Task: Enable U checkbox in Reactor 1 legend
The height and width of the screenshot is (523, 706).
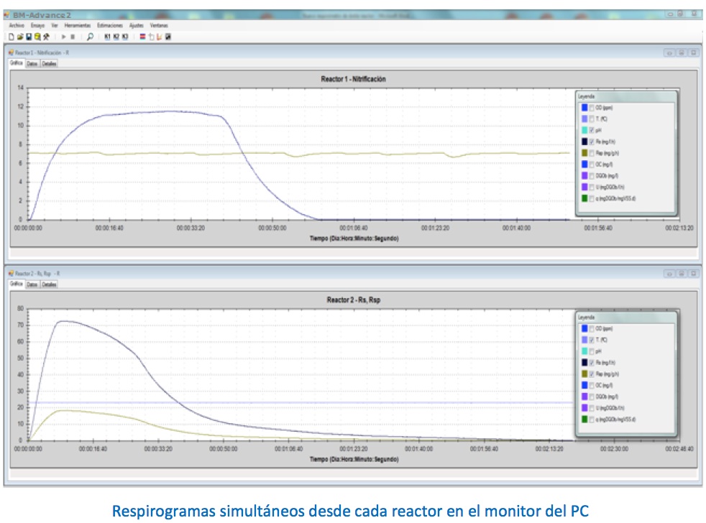Action: 592,188
